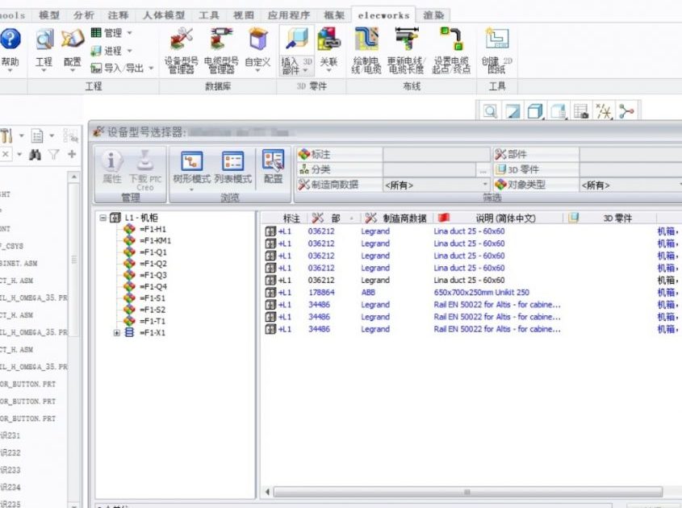The image size is (682, 508).
Task: Expand the =F1-X1 tree node
Action: (116, 333)
